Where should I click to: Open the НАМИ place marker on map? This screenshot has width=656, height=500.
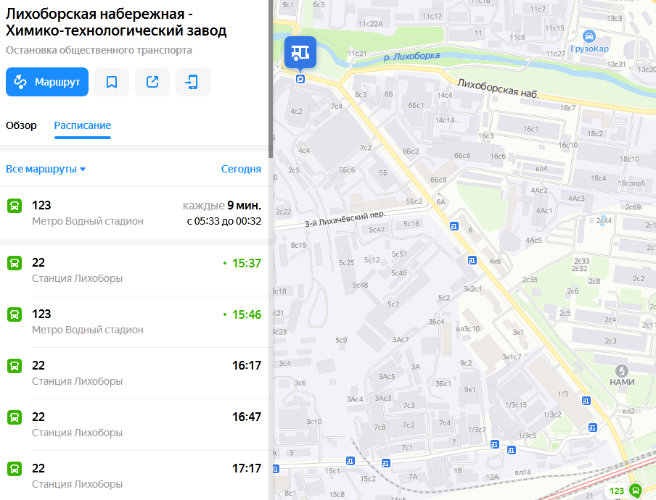tap(621, 370)
